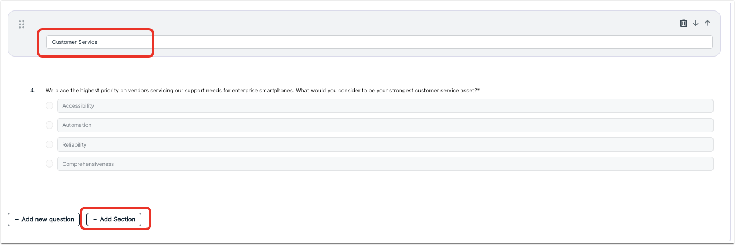Click the Comprehensiveness answer text field

385,164
